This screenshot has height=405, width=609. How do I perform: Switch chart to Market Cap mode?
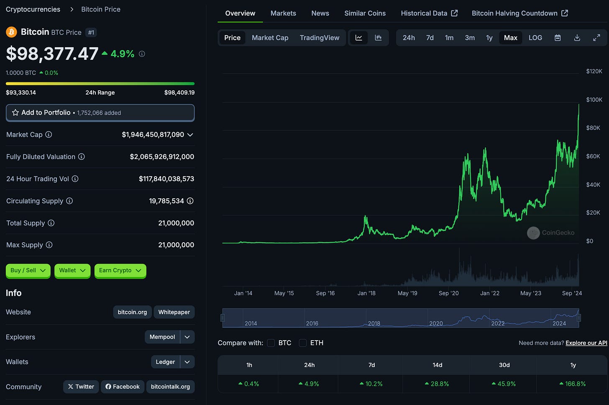pos(270,38)
